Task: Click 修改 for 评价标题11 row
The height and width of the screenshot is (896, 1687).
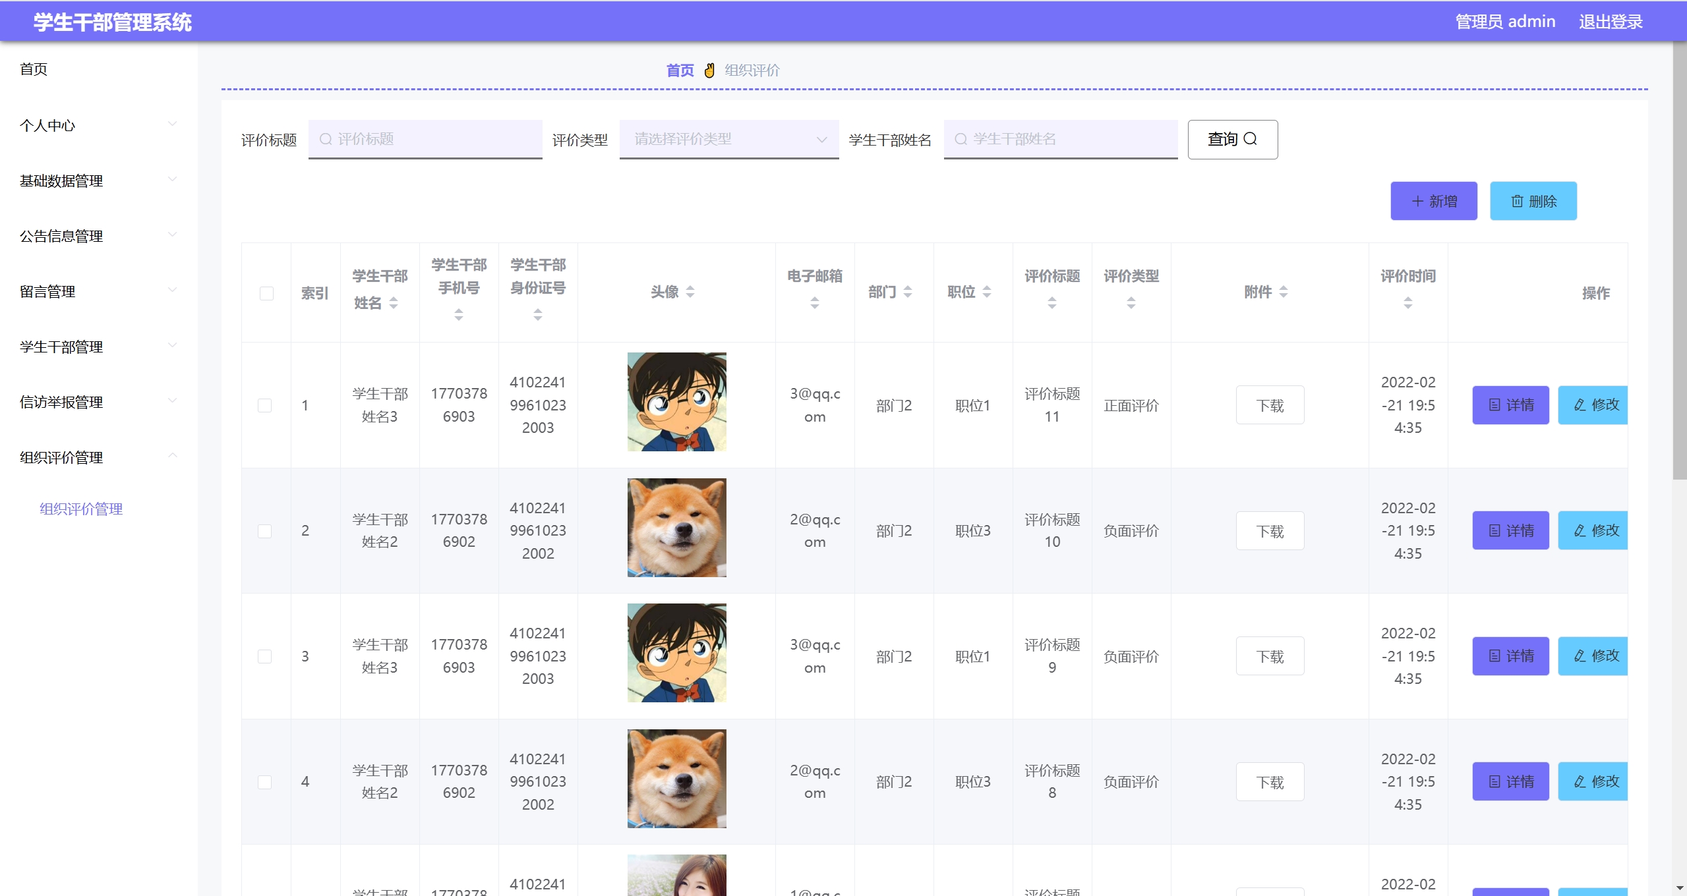Action: [1593, 405]
